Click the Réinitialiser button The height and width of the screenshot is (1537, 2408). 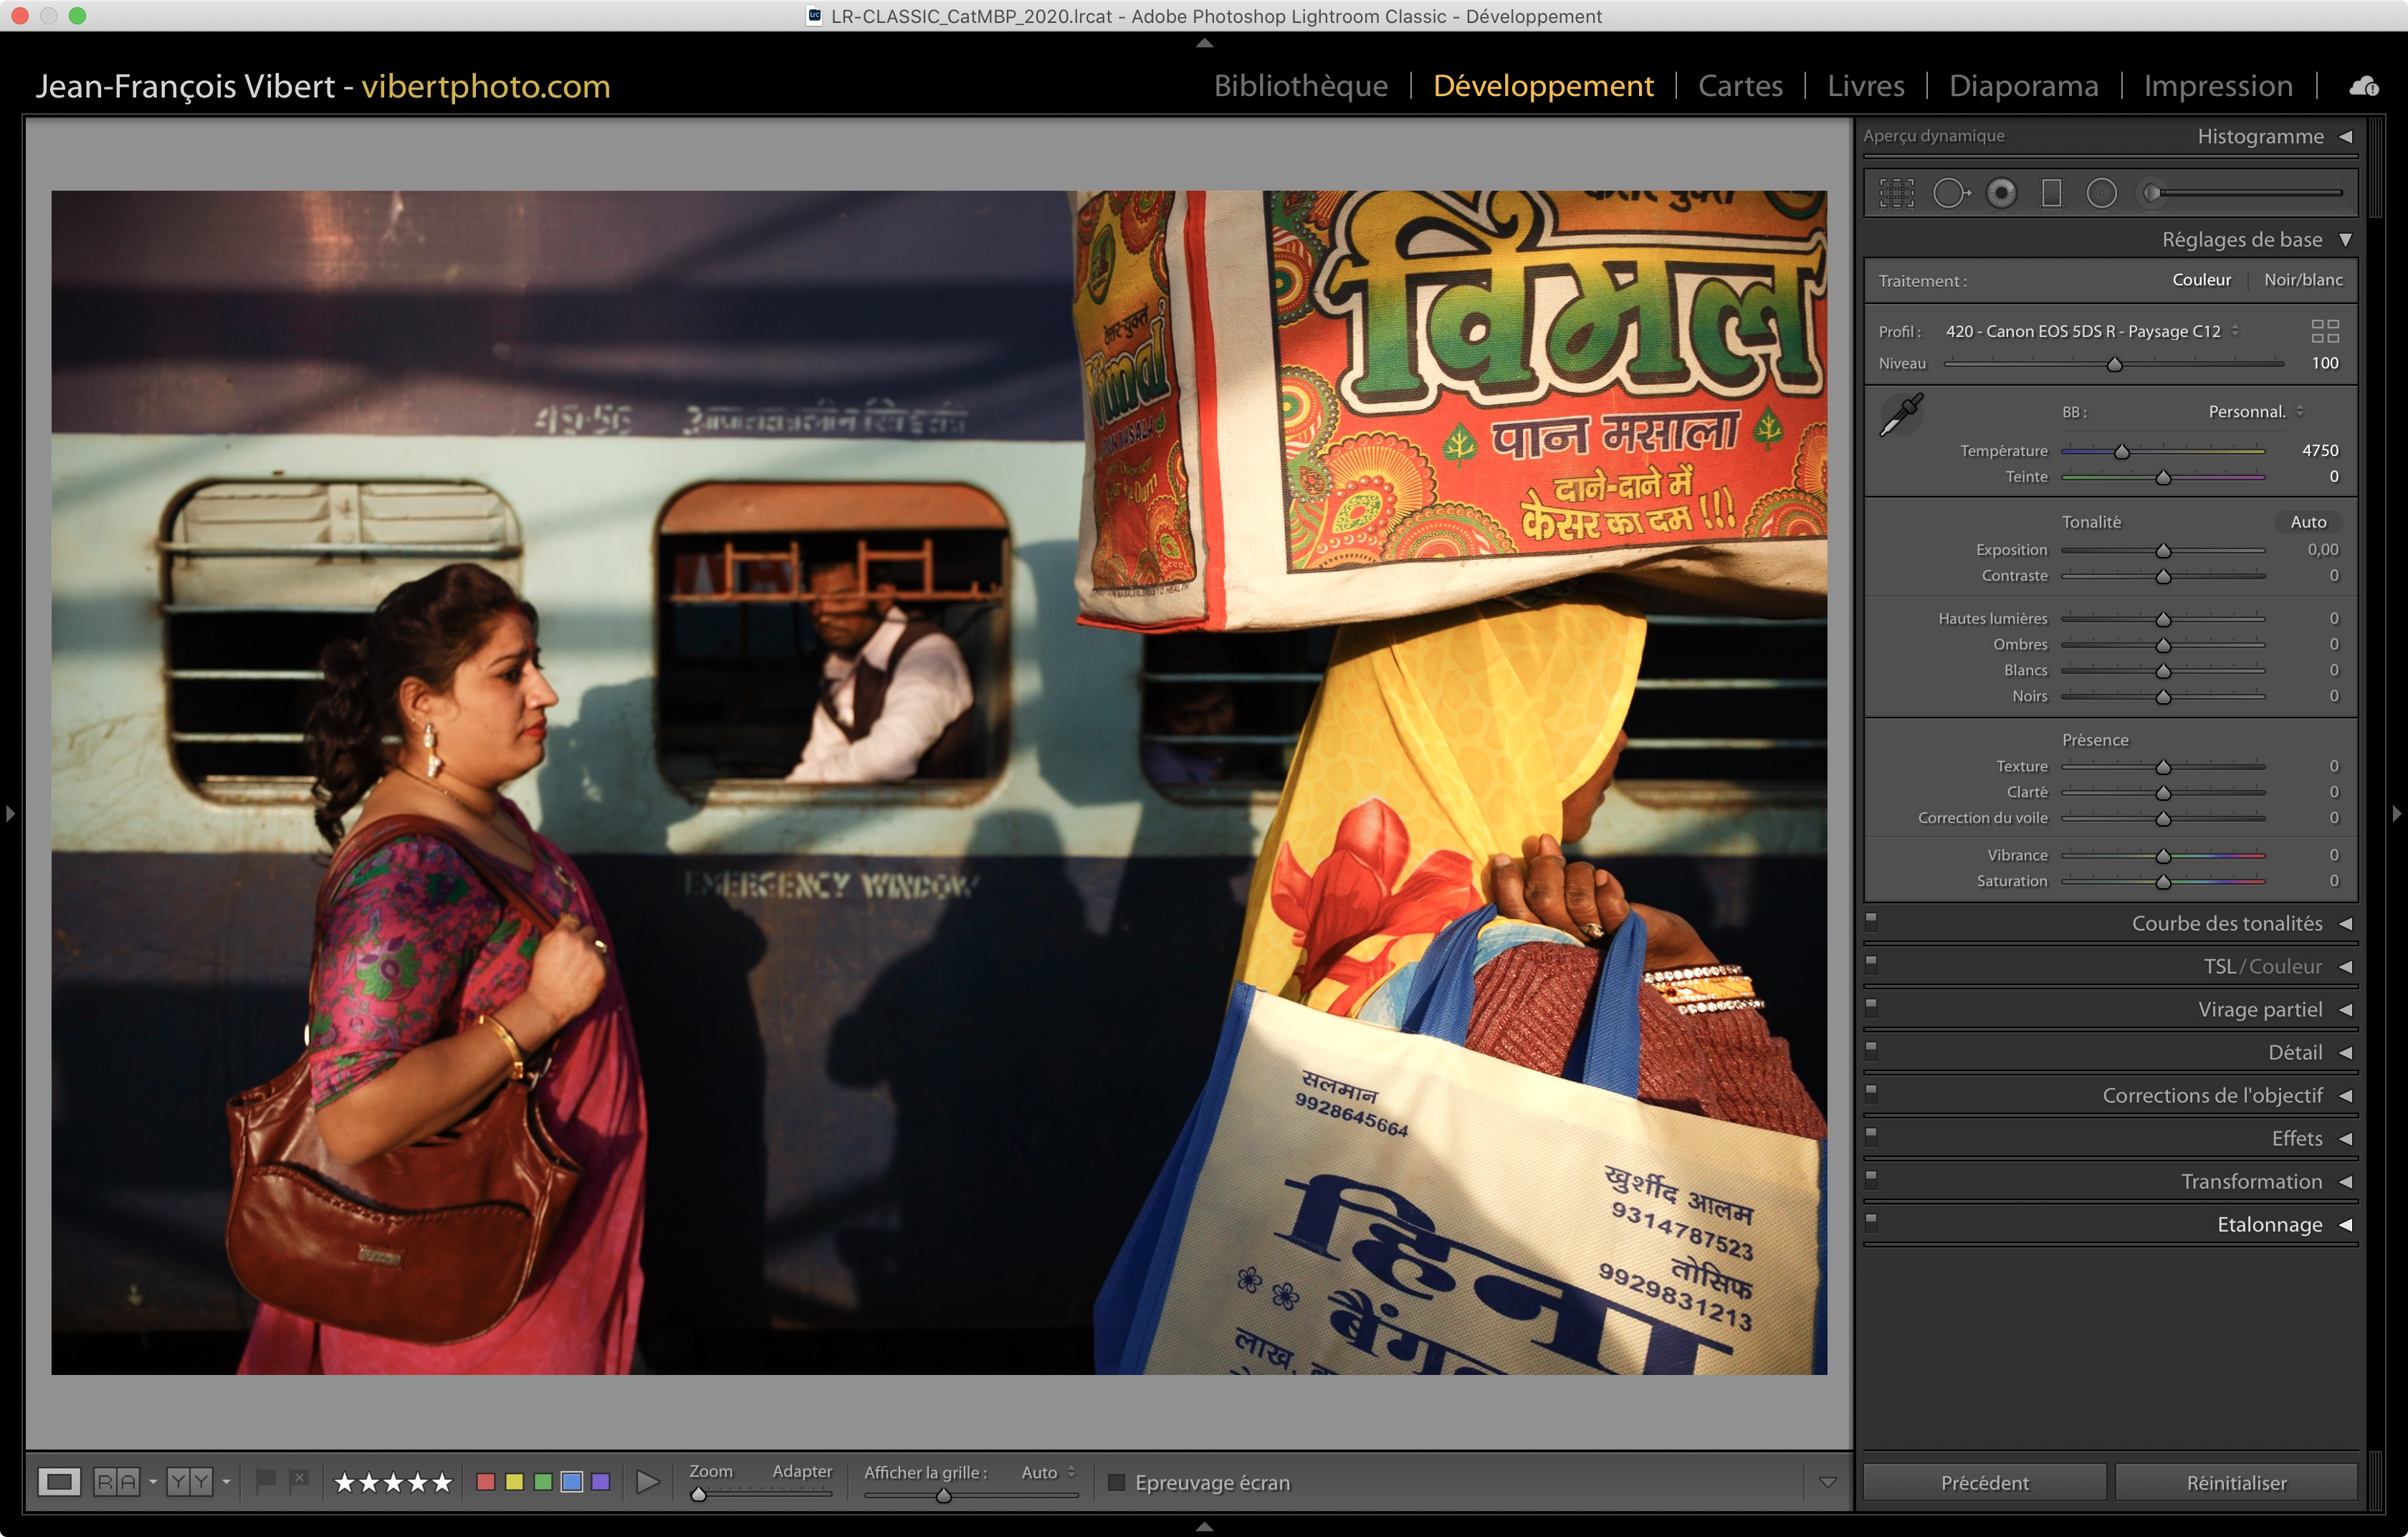(x=2236, y=1482)
